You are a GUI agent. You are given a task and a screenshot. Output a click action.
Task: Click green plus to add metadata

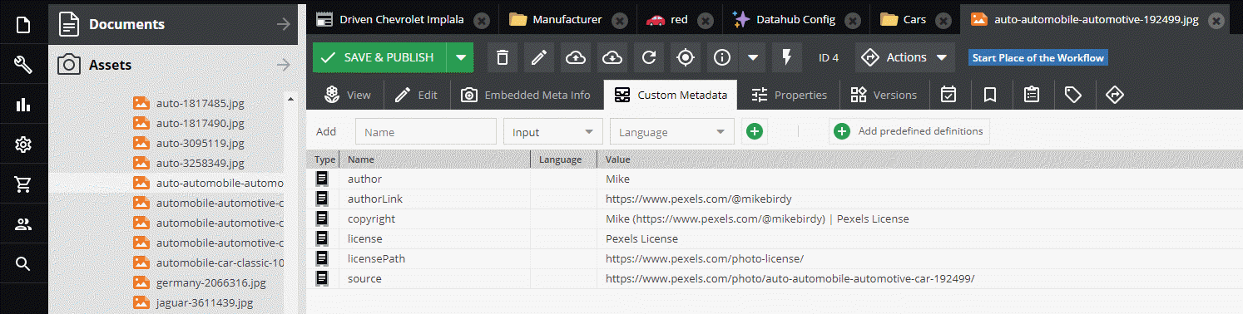click(755, 131)
